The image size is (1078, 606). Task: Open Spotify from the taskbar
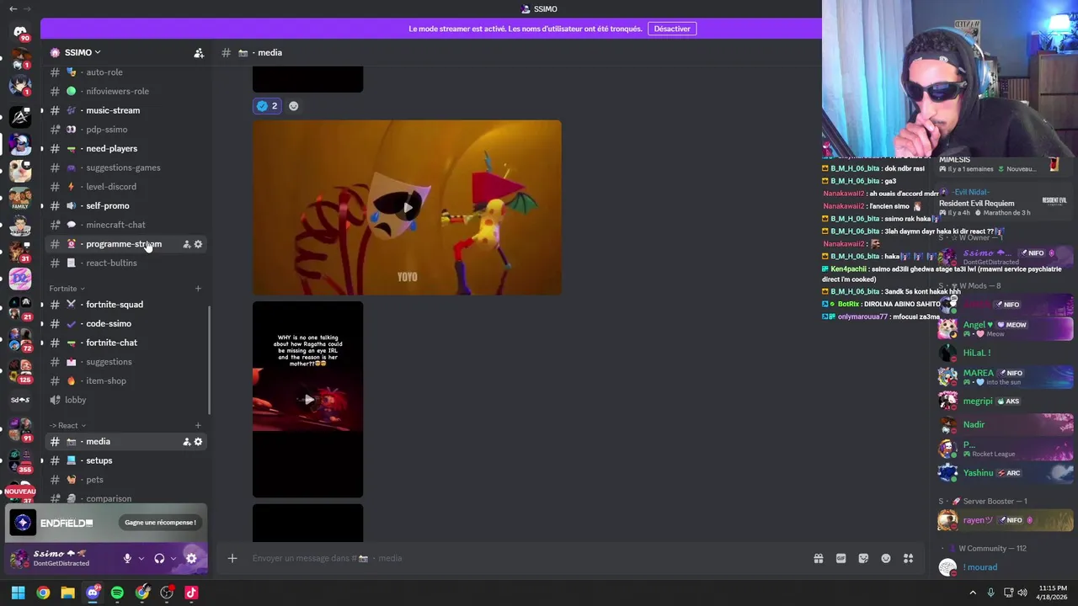coord(117,593)
